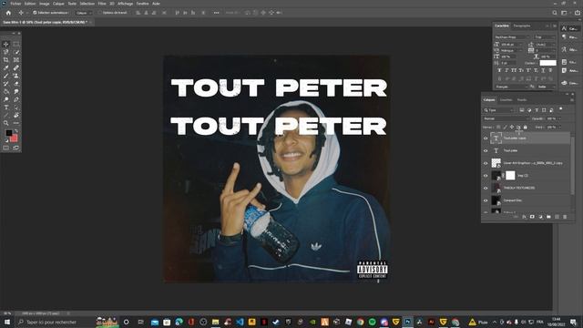Hide the Img (2) layer
Screen dimensions: 583x328
pos(486,176)
